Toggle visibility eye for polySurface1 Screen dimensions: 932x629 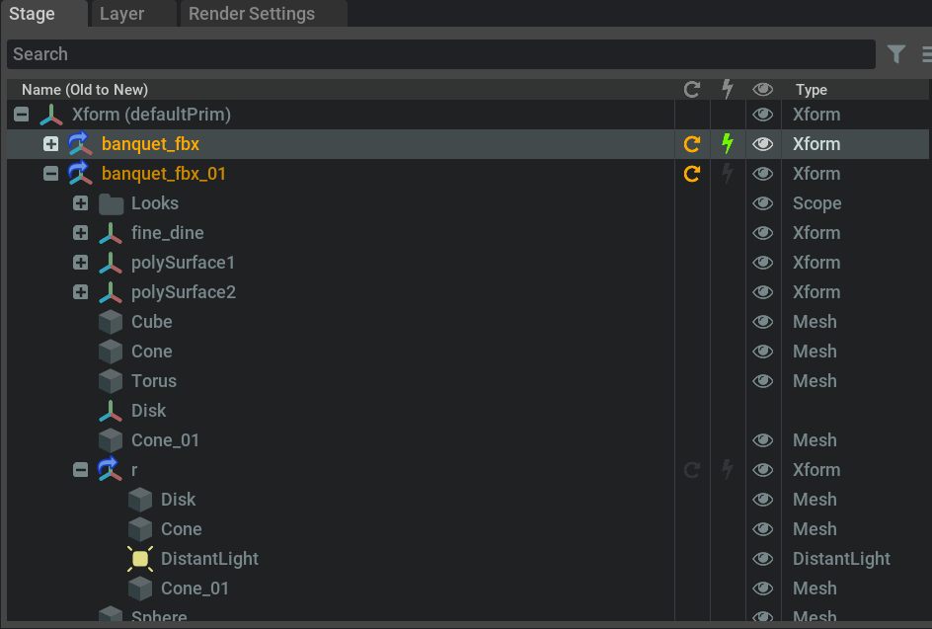tap(762, 263)
